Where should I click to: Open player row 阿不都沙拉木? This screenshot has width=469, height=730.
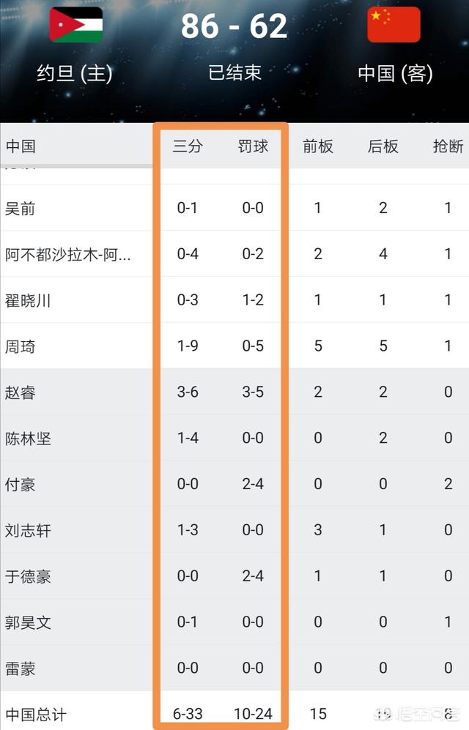tap(234, 254)
